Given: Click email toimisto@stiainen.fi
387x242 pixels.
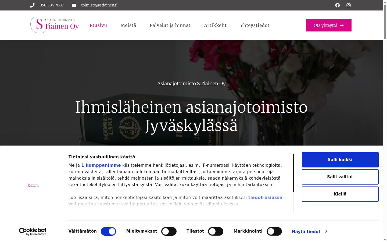Looking at the screenshot, I should coord(99,5).
